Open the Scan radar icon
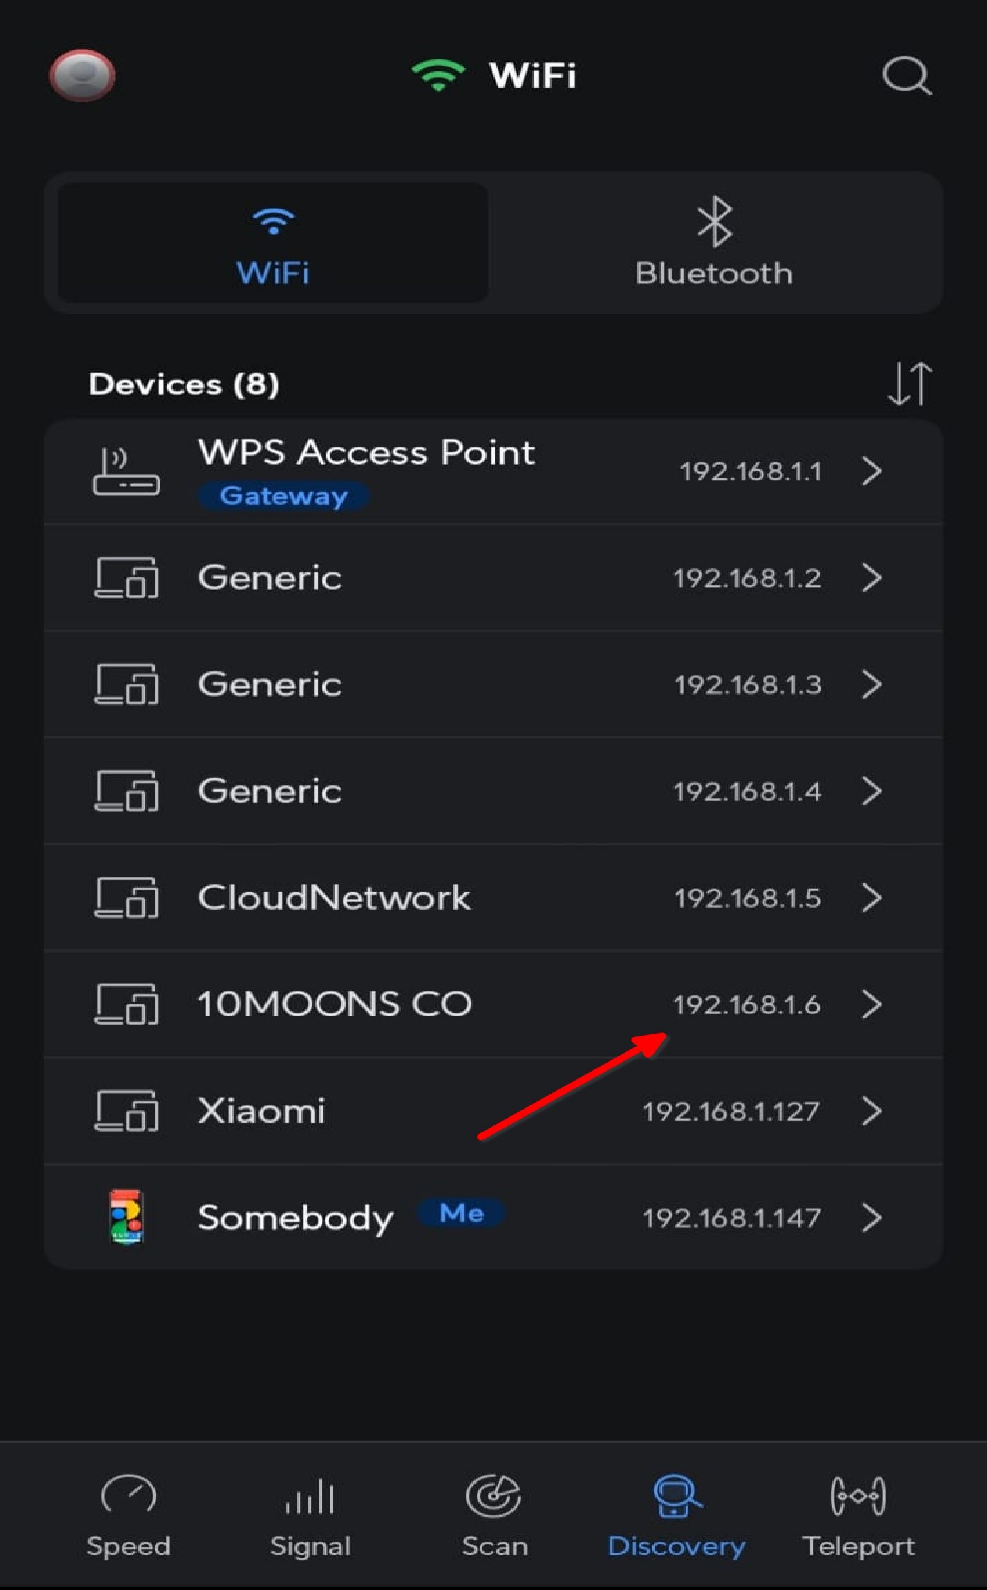 pyautogui.click(x=493, y=1497)
